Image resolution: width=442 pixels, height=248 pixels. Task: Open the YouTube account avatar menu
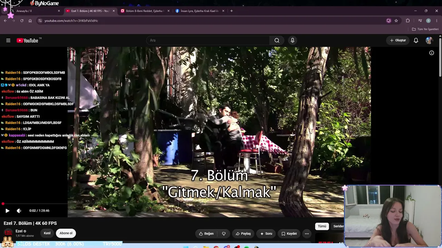(x=429, y=40)
